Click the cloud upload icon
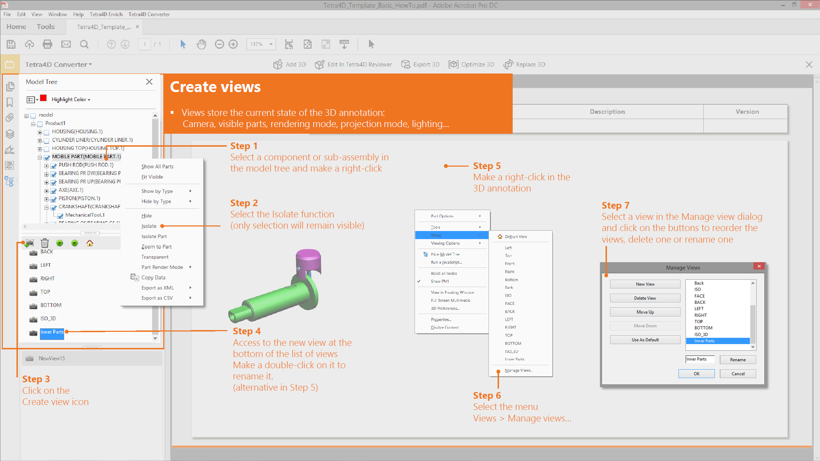 tap(29, 44)
